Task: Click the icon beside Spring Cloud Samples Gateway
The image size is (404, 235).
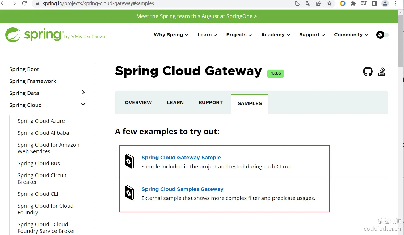Action: pos(129,193)
